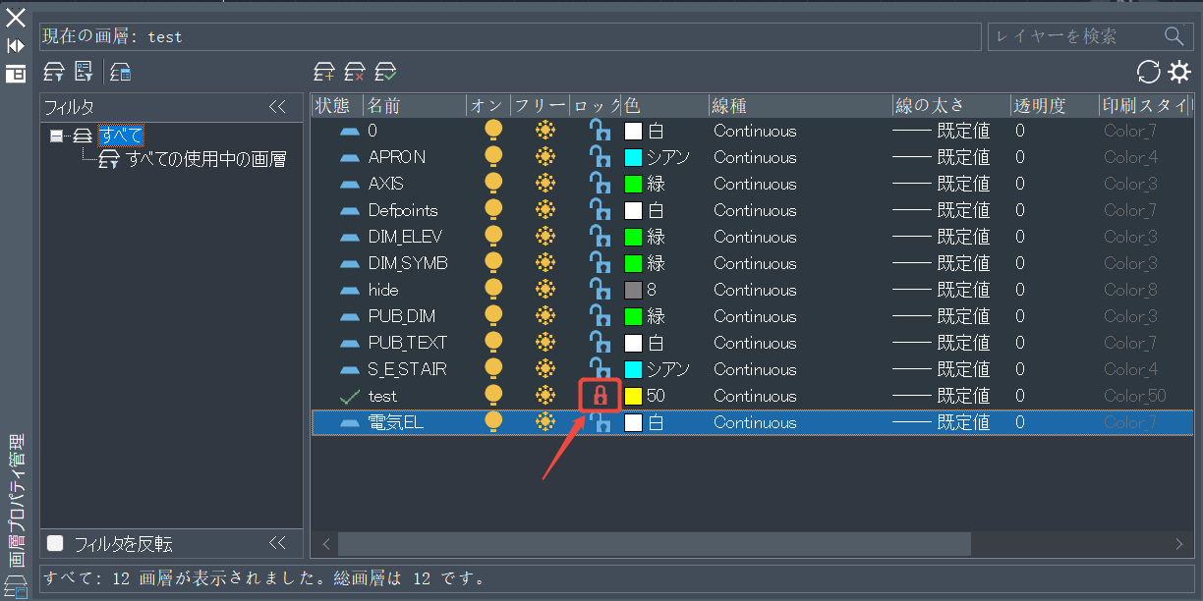The image size is (1203, 601).
Task: Open the Layer States Manager icon
Action: [x=121, y=72]
